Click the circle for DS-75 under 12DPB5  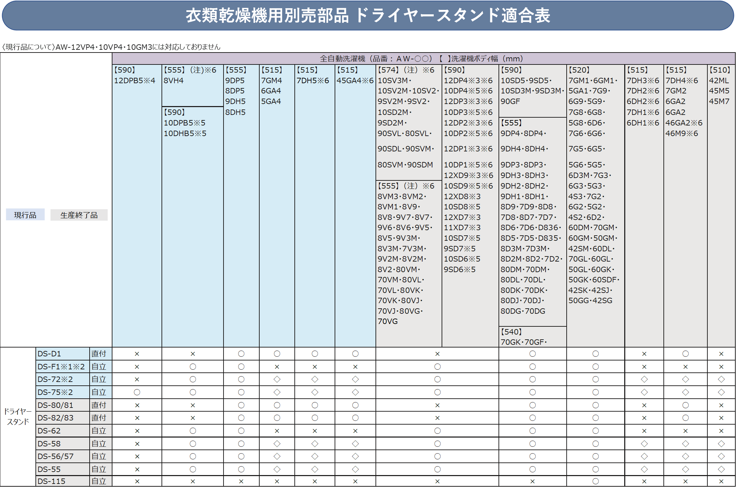[x=137, y=392]
